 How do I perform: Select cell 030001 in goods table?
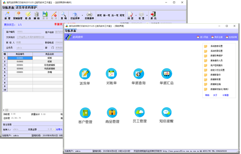click(20, 72)
